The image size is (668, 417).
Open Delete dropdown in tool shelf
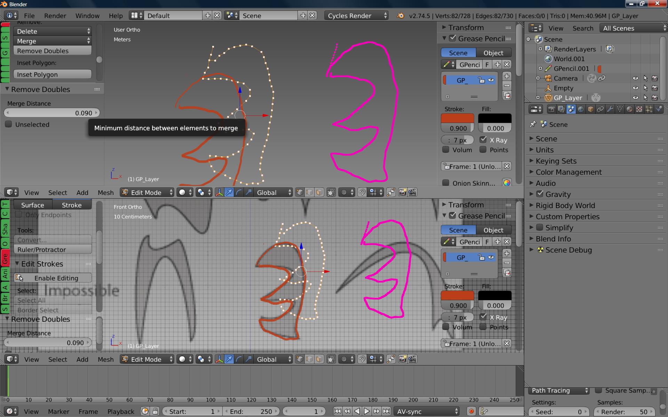tap(53, 31)
